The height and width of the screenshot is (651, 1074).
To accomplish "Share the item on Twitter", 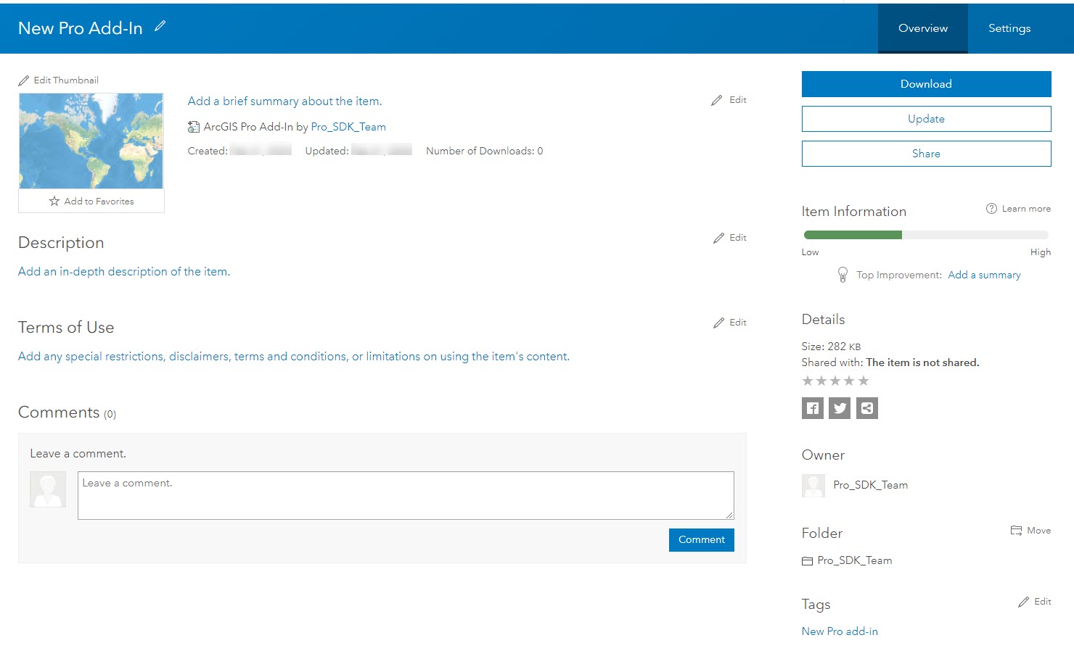I will pyautogui.click(x=840, y=408).
